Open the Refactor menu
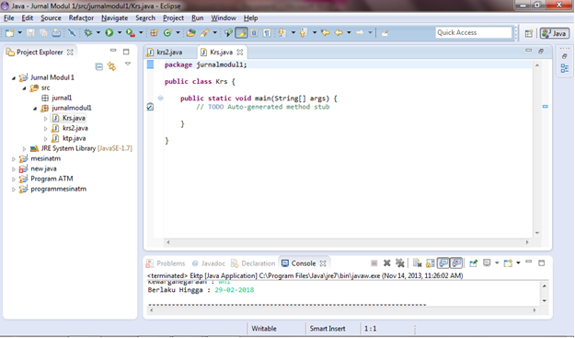 (81, 18)
